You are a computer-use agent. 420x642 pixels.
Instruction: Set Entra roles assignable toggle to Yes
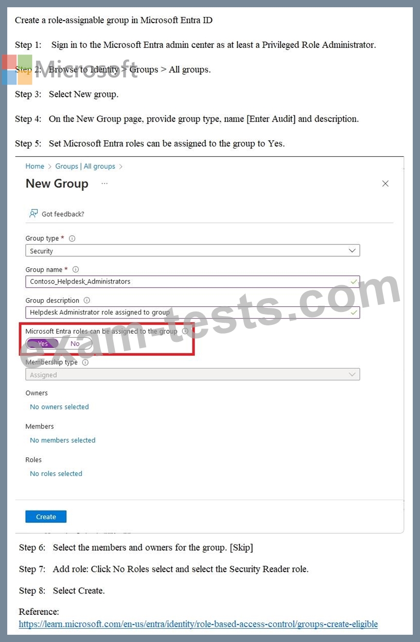(x=43, y=344)
